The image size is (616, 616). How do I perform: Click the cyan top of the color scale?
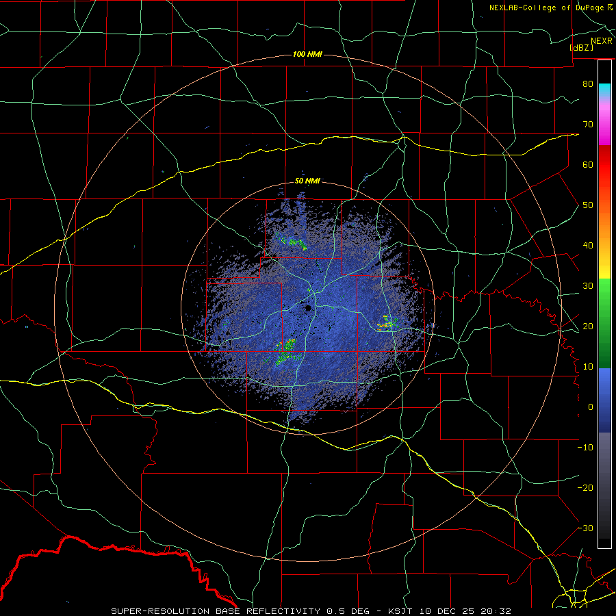(604, 90)
